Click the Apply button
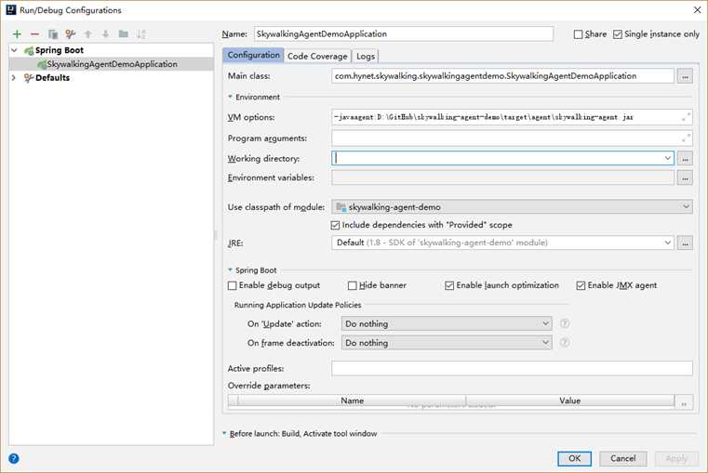Image resolution: width=708 pixels, height=473 pixels. click(x=676, y=458)
